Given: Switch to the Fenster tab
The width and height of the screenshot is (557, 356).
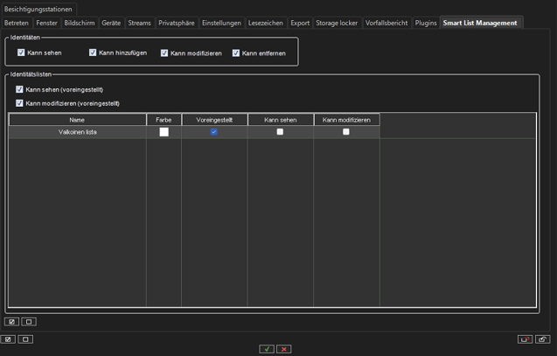Looking at the screenshot, I should tap(46, 23).
